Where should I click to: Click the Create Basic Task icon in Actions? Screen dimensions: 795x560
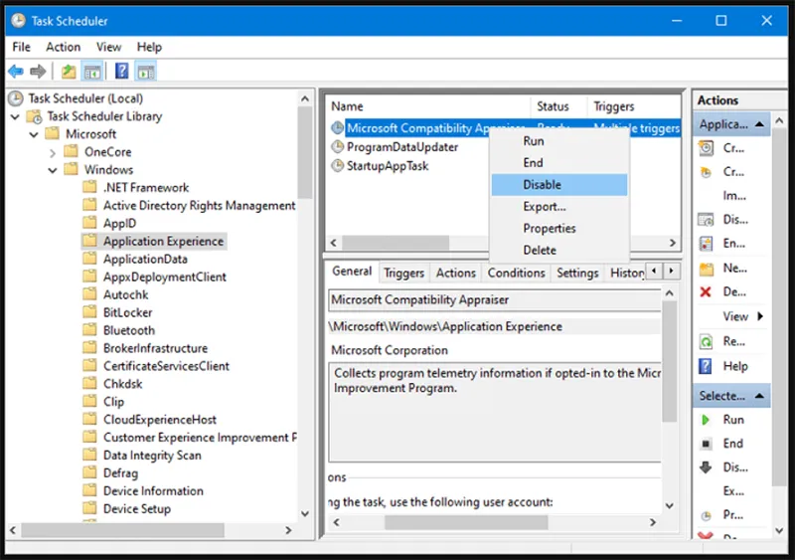pyautogui.click(x=706, y=148)
